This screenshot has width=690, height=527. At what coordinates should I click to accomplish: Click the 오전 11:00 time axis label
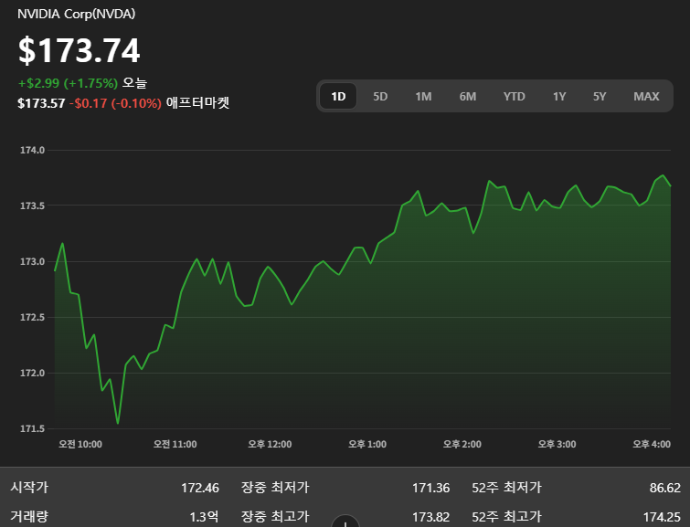tap(175, 444)
